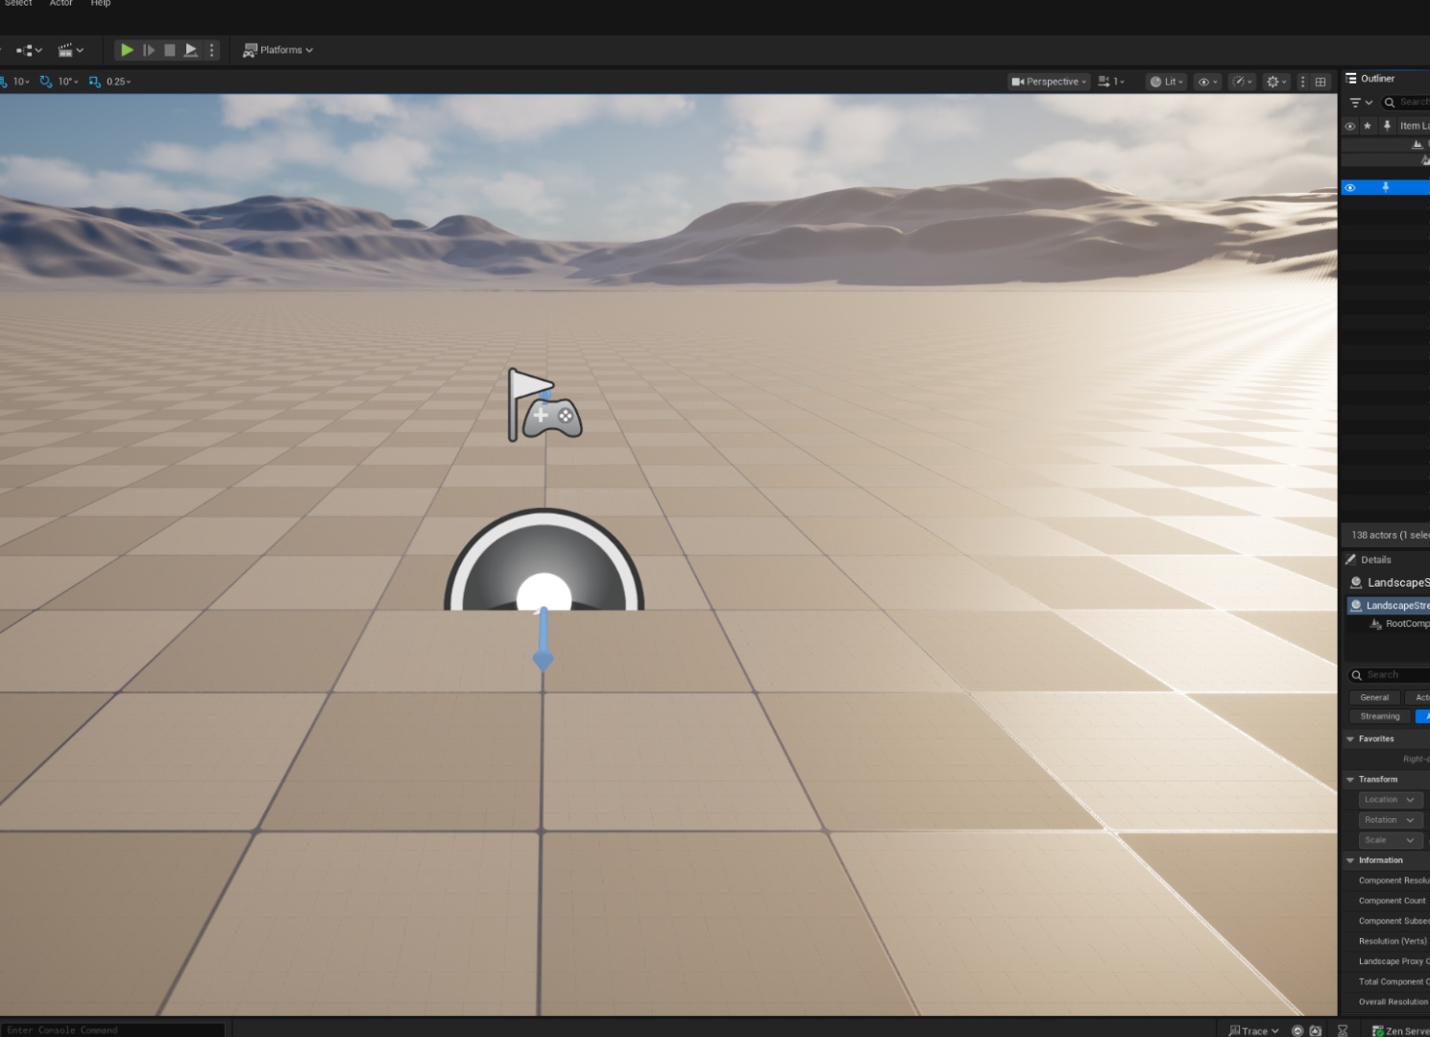Start Play in Editor with green play button
This screenshot has width=1430, height=1037.
click(x=127, y=50)
